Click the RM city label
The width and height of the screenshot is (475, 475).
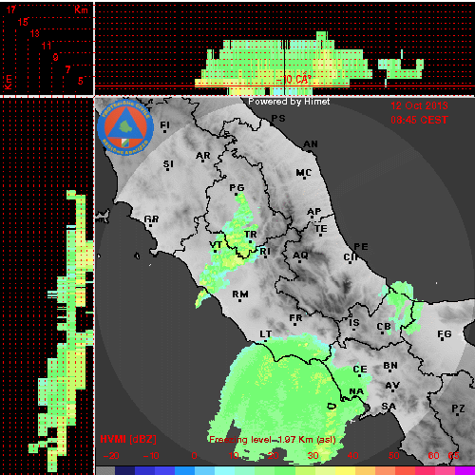pyautogui.click(x=240, y=294)
